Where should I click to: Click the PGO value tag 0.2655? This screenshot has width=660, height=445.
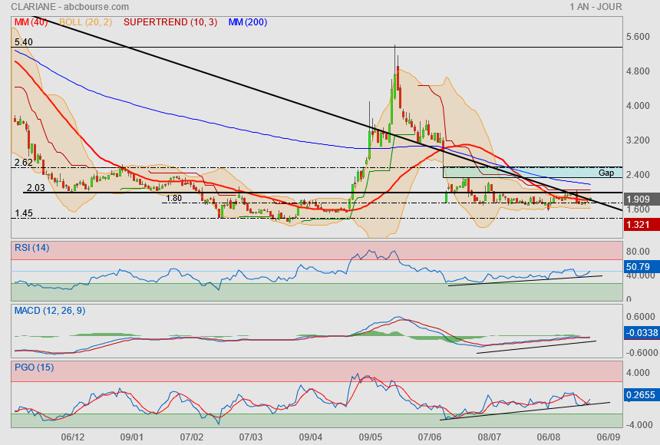click(x=642, y=395)
